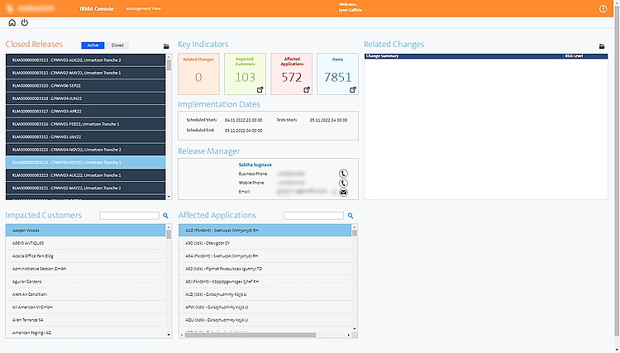
Task: Click the email envelope icon
Action: click(x=343, y=192)
